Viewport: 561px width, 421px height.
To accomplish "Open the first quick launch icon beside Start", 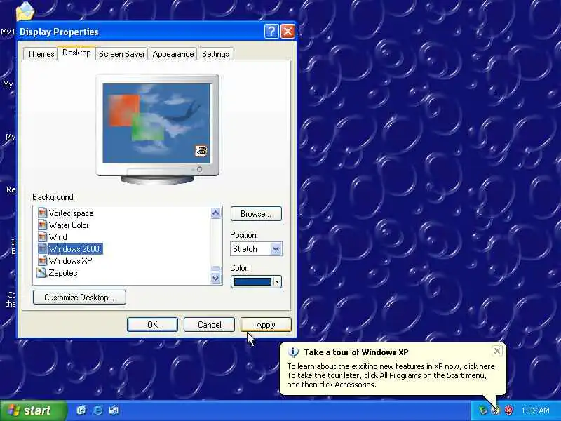I will [x=81, y=410].
